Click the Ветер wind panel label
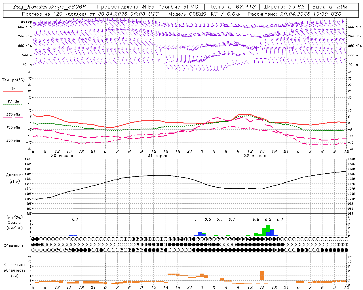 pos(26,22)
